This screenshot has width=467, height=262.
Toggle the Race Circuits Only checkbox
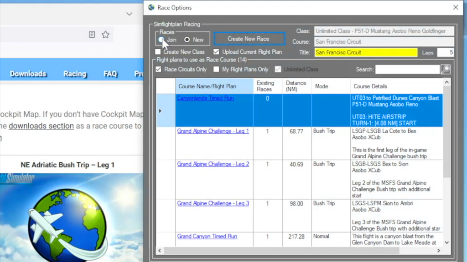(159, 69)
